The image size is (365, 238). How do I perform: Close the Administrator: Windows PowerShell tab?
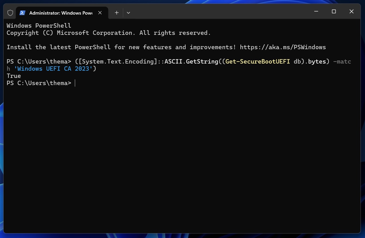coord(100,13)
